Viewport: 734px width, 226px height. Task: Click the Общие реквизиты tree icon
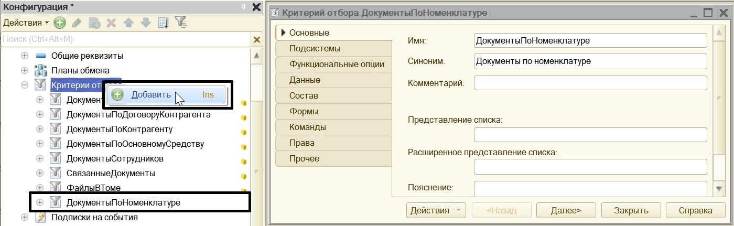pos(41,56)
